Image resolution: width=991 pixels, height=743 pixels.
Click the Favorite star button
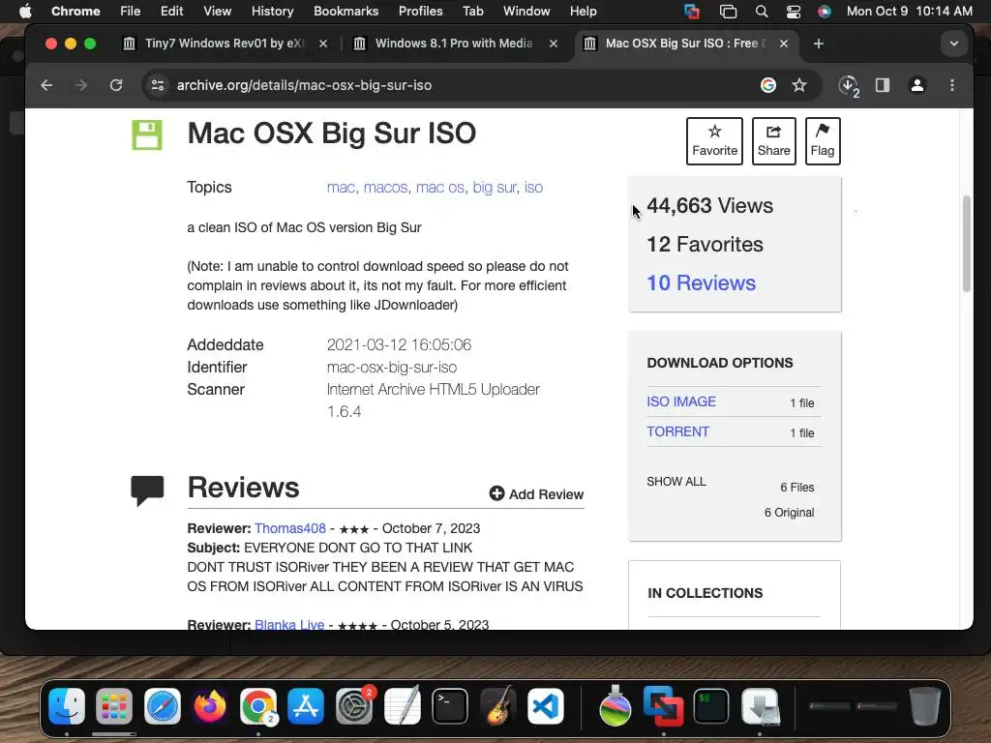click(714, 141)
